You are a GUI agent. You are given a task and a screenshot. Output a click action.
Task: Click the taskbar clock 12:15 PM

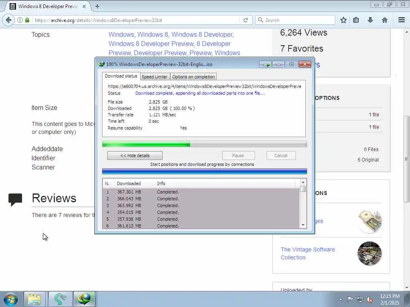pyautogui.click(x=390, y=296)
